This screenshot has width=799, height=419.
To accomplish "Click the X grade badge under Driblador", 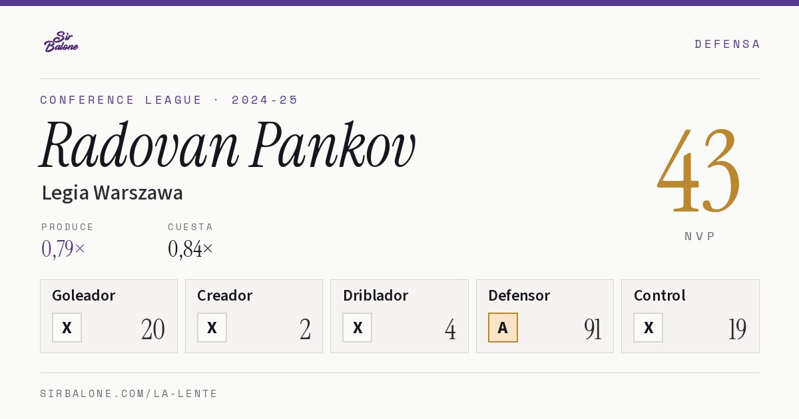I will pos(358,328).
